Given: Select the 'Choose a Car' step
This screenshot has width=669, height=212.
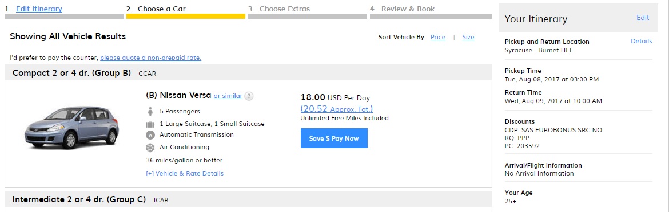Looking at the screenshot, I should tap(162, 9).
